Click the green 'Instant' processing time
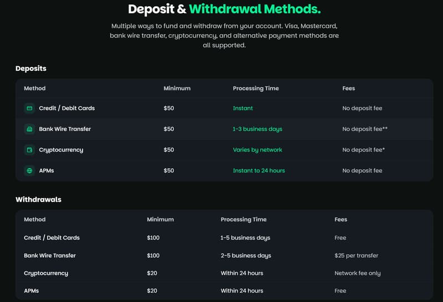This screenshot has width=443, height=302. (x=243, y=108)
